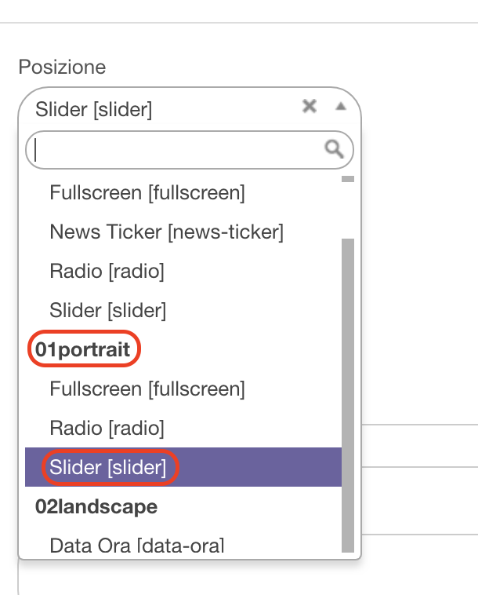
Task: Click selected value text Slider [slider]
Action: coord(93,109)
